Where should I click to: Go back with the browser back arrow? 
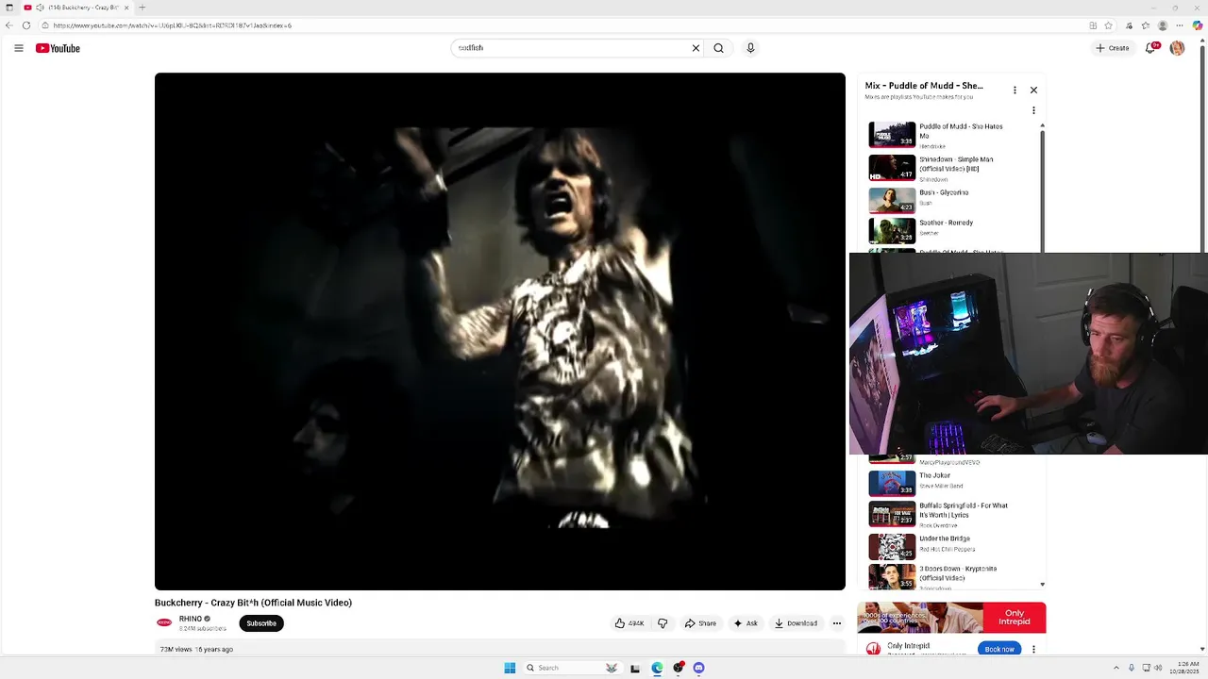[9, 25]
